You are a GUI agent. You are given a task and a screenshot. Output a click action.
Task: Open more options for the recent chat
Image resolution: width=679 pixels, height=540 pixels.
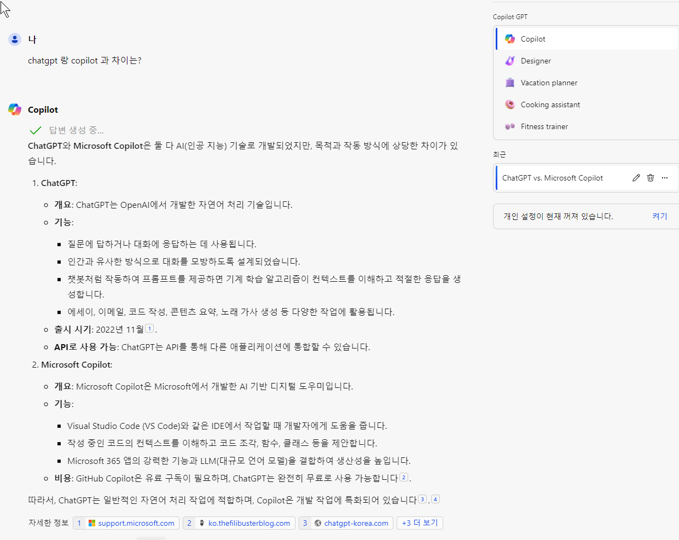pos(665,178)
